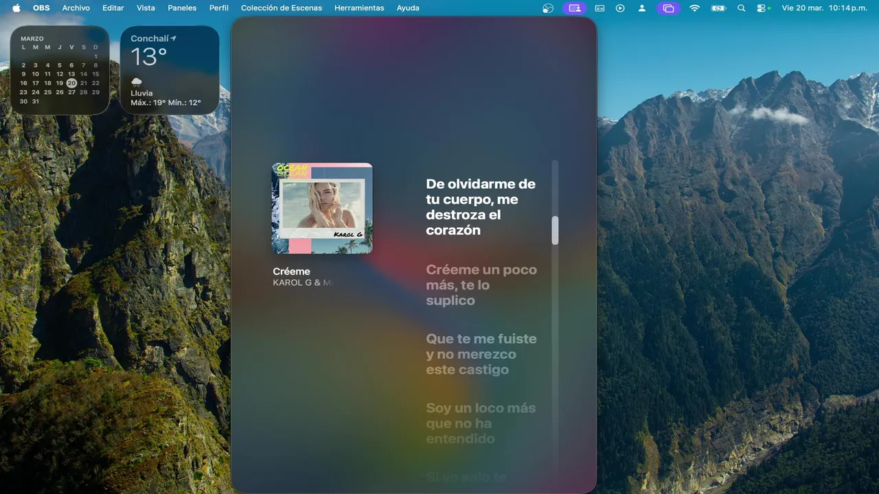Click the Créeme album artwork

(x=322, y=208)
